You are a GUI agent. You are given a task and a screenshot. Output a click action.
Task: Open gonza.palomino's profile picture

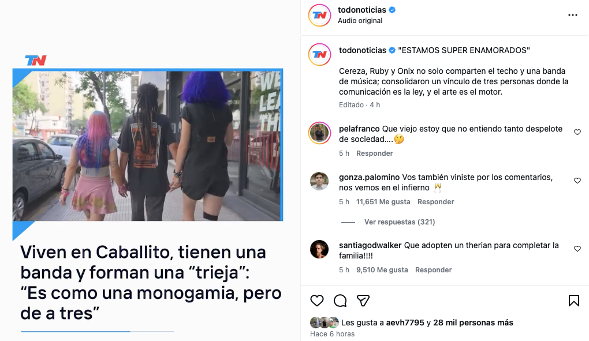point(319,181)
